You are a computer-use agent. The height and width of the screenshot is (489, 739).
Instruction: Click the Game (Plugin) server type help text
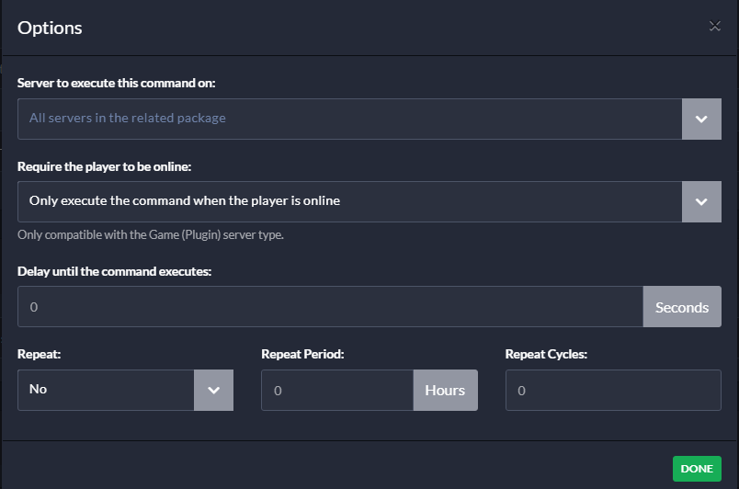[151, 234]
